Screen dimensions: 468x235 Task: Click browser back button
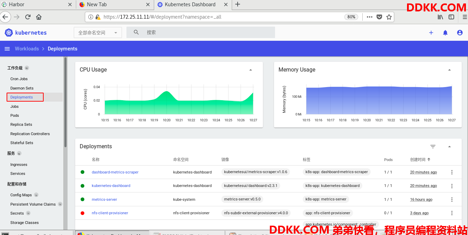[x=5, y=17]
